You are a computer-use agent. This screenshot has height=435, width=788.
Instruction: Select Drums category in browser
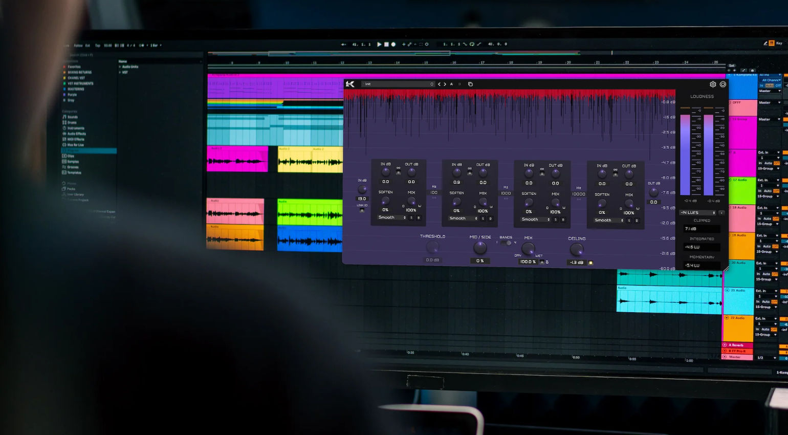pos(70,123)
